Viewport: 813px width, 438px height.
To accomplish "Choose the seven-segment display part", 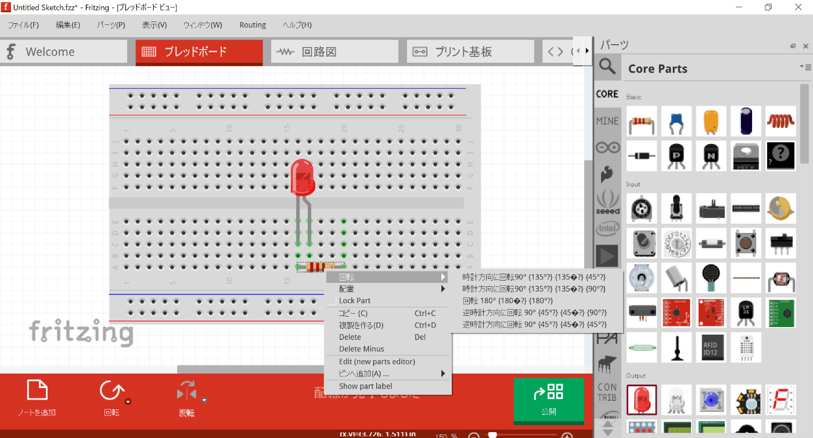I will (x=780, y=400).
